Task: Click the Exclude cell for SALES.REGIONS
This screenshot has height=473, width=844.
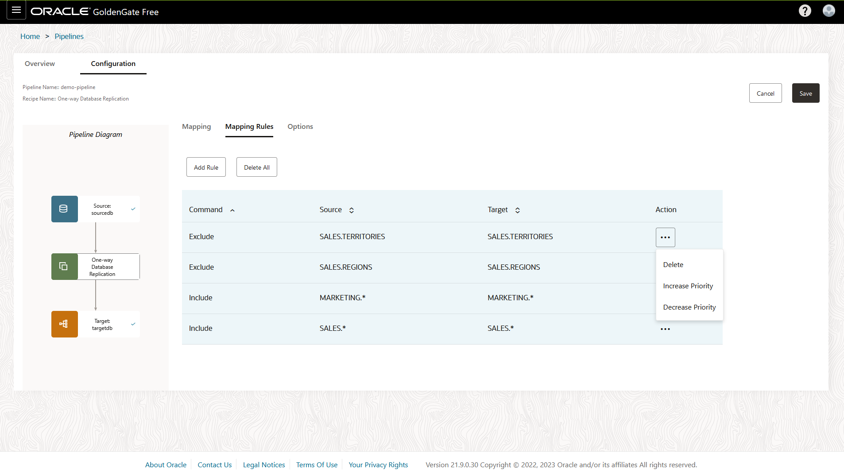Action: [201, 267]
